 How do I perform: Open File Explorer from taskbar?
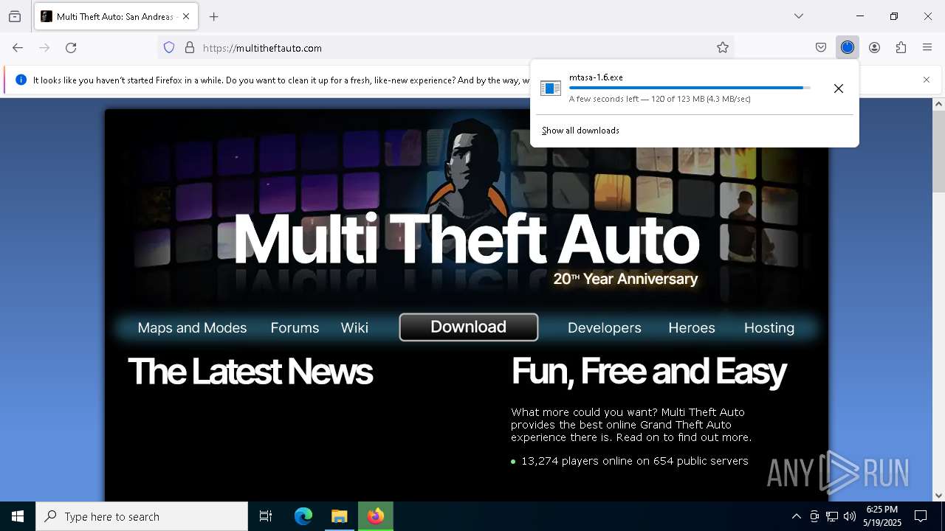pyautogui.click(x=339, y=516)
